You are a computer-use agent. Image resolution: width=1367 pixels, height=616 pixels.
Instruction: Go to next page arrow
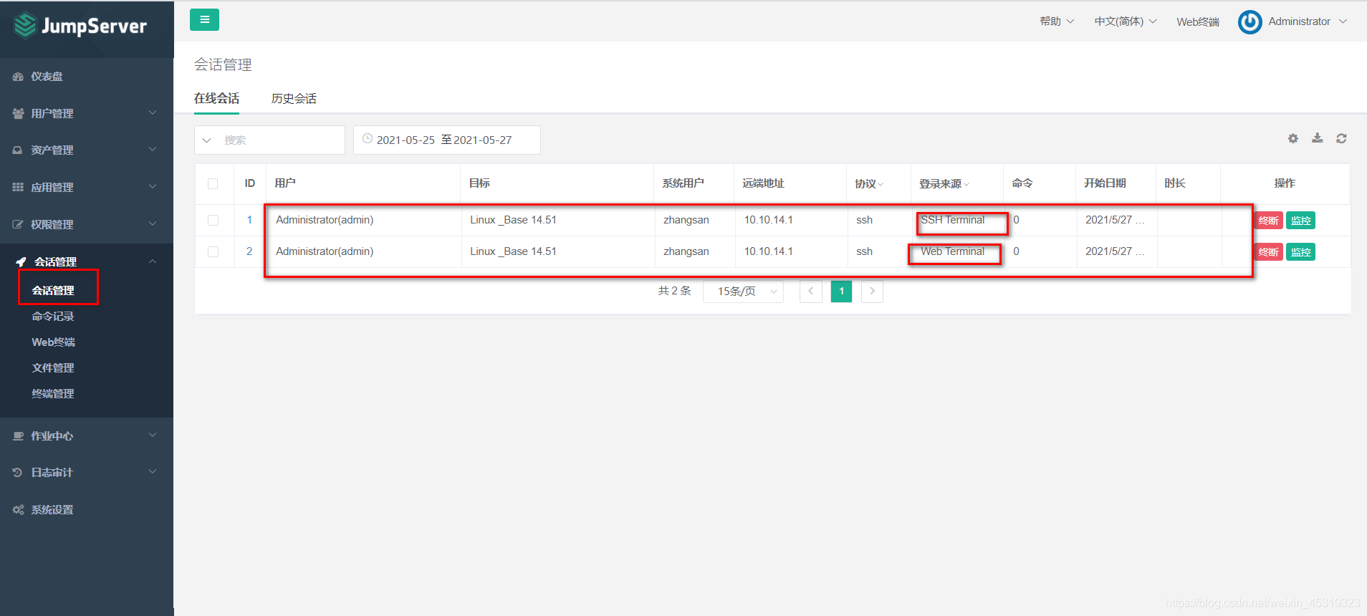pos(872,292)
